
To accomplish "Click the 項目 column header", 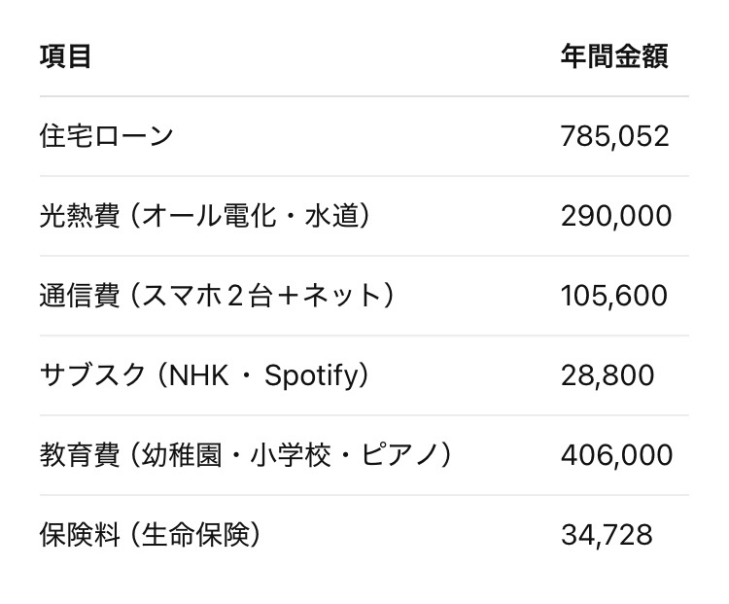I will [65, 55].
